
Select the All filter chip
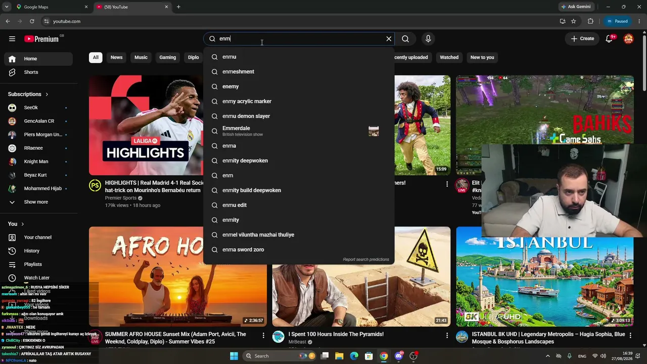[x=96, y=58]
